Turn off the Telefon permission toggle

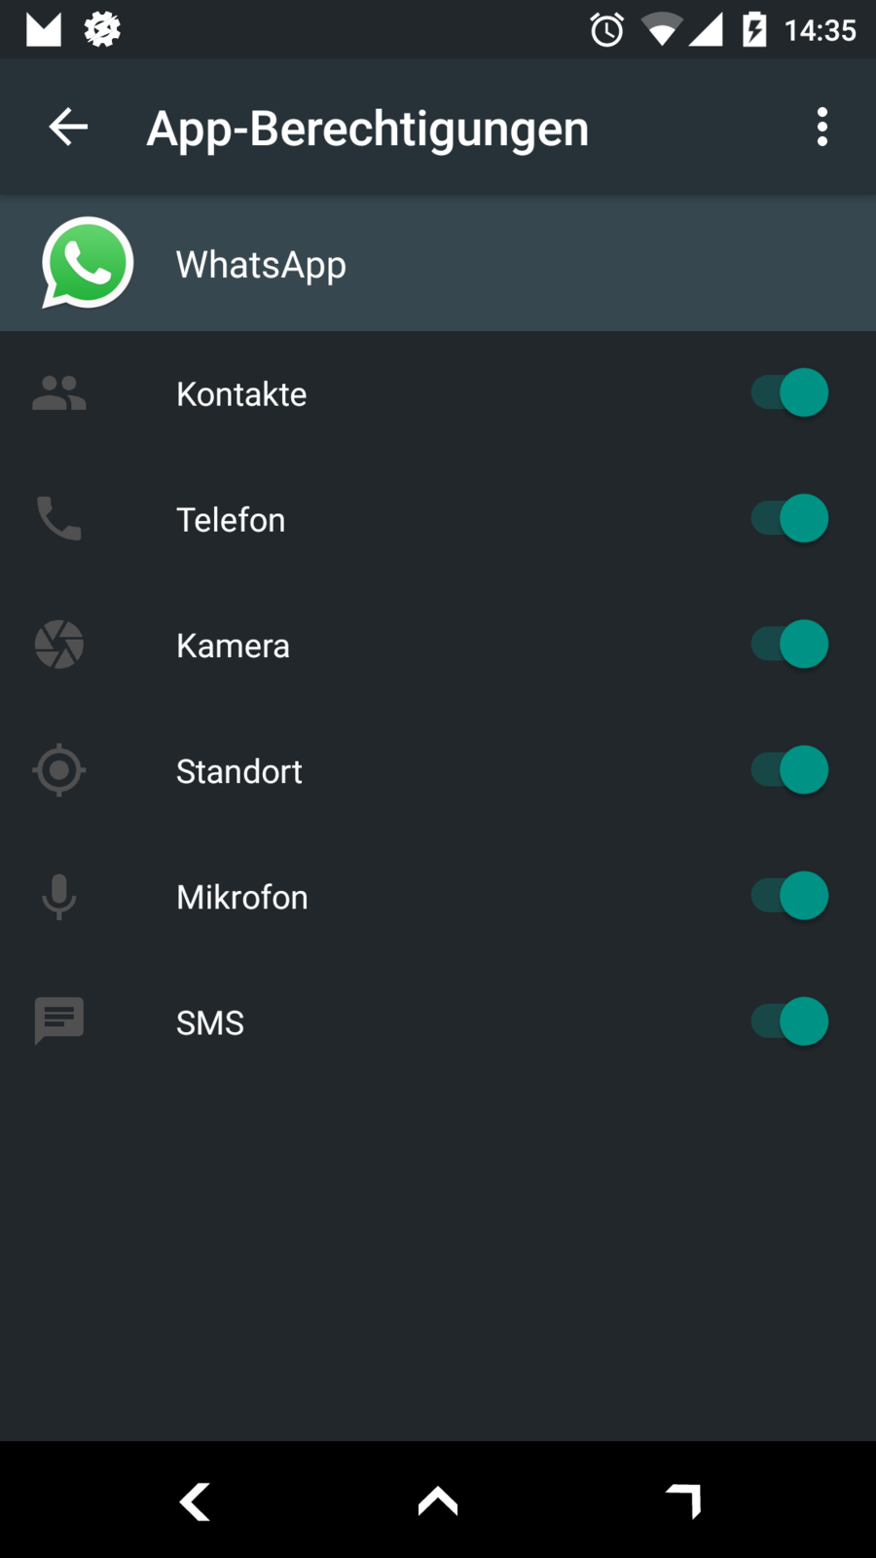coord(789,519)
